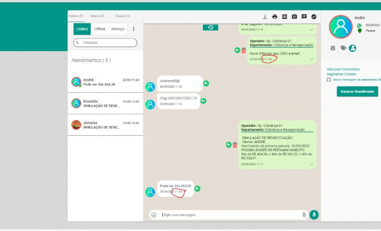Image resolution: width=381 pixels, height=231 pixels.
Task: Click the Adicionar Comentário link
Action: click(343, 69)
